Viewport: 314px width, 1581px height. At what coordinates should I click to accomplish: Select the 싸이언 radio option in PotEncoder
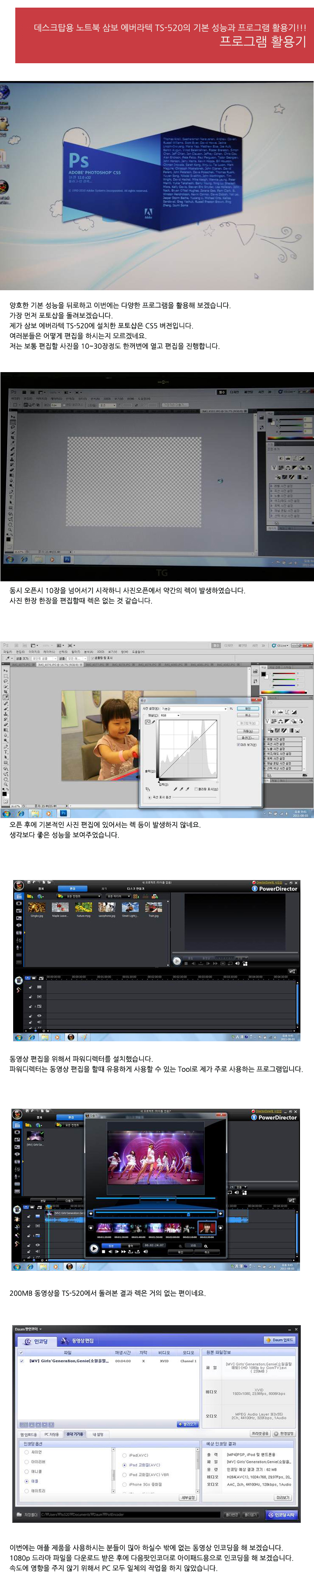click(x=26, y=1452)
